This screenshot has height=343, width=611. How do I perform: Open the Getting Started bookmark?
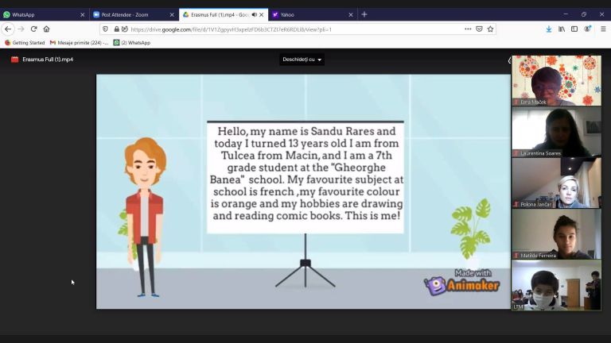pyautogui.click(x=25, y=43)
